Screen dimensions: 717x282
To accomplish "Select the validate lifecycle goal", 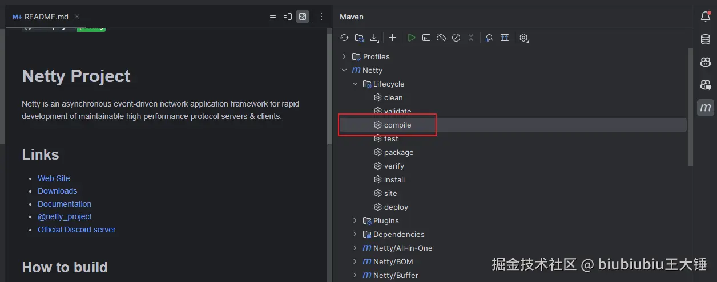I will 397,111.
